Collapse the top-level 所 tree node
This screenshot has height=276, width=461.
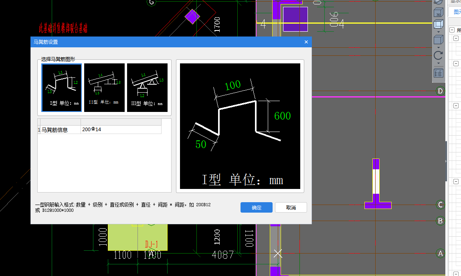pyautogui.click(x=452, y=30)
